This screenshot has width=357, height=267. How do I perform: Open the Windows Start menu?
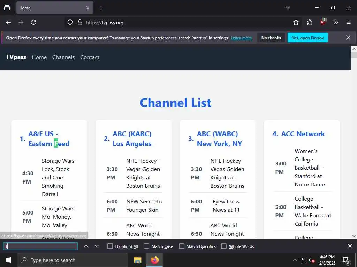8,260
